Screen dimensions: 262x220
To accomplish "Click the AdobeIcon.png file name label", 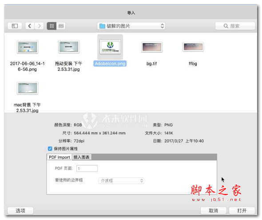I will [110, 63].
